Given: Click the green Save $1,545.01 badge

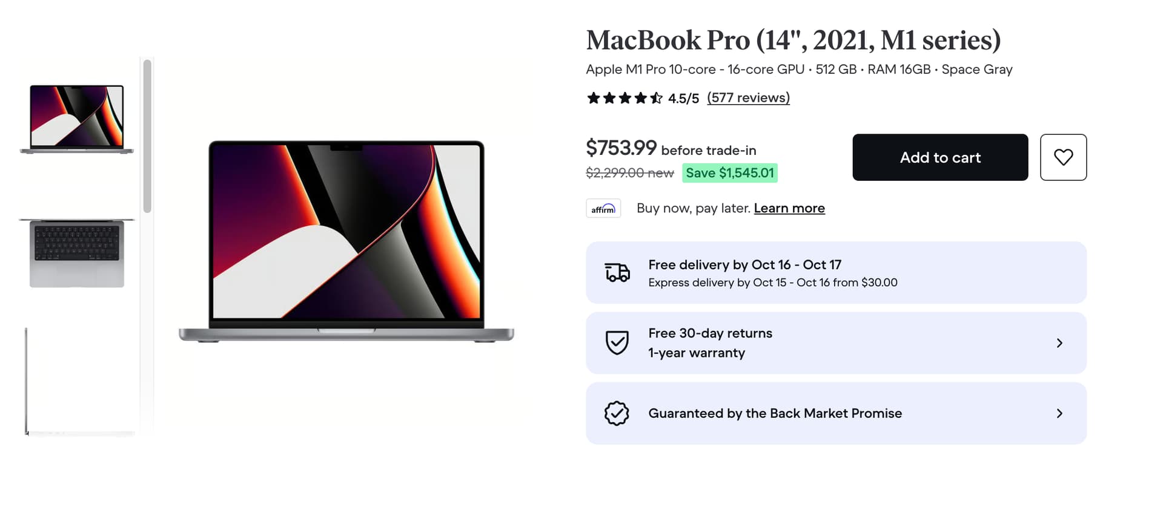Looking at the screenshot, I should pos(729,173).
